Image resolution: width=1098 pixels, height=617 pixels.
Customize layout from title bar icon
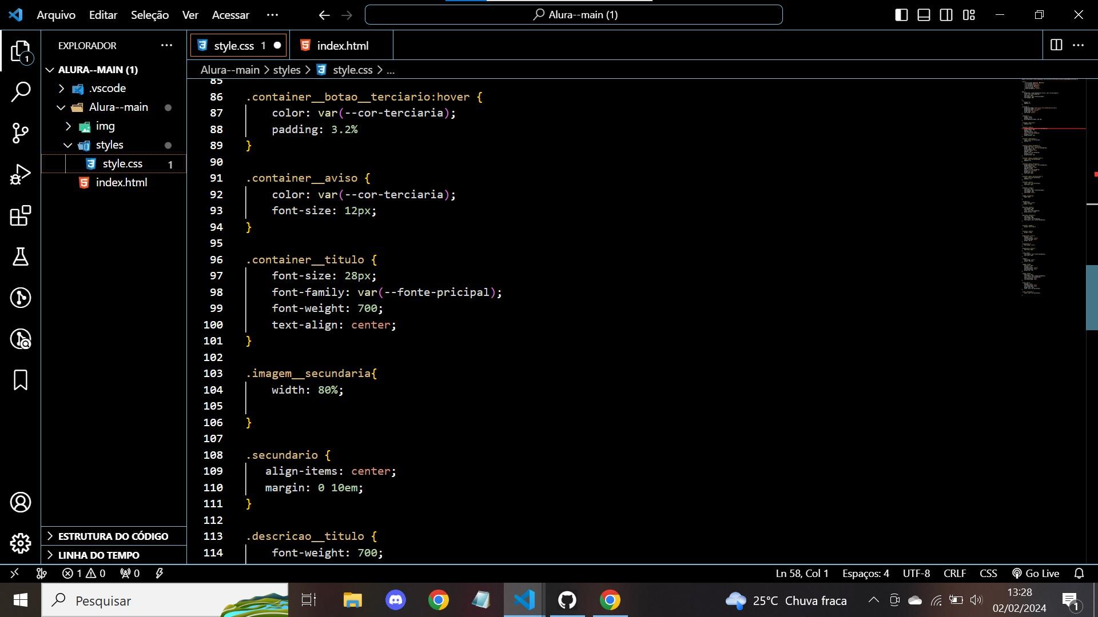point(969,15)
